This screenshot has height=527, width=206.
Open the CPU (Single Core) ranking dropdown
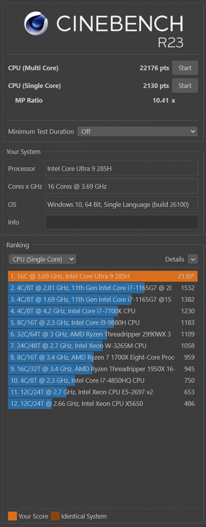42,259
